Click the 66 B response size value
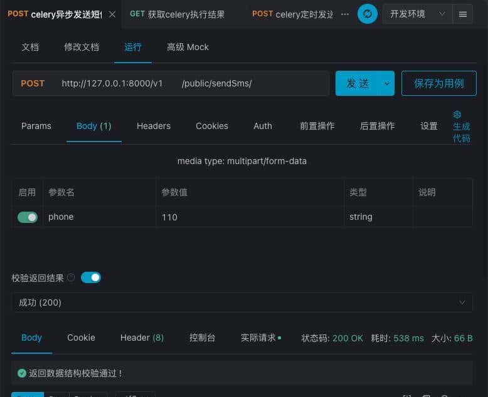 [x=463, y=338]
